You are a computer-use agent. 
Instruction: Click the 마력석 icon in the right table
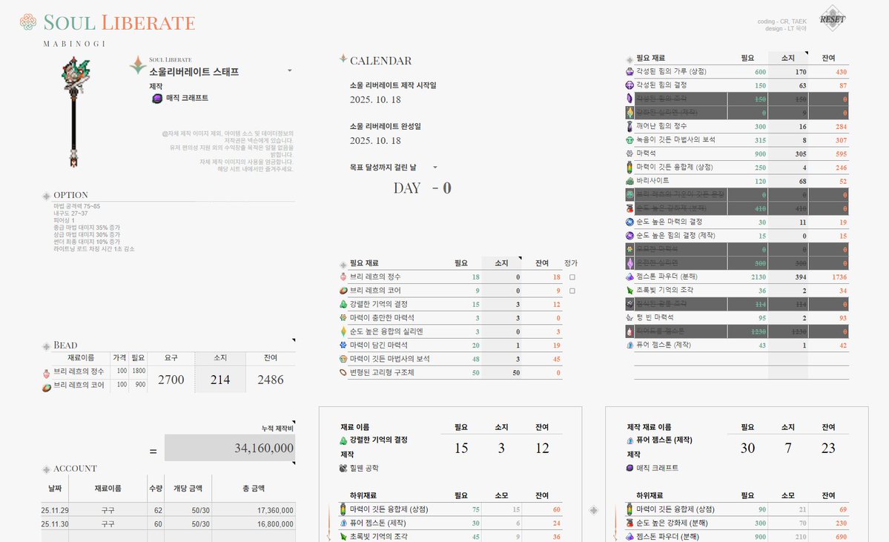tap(629, 153)
